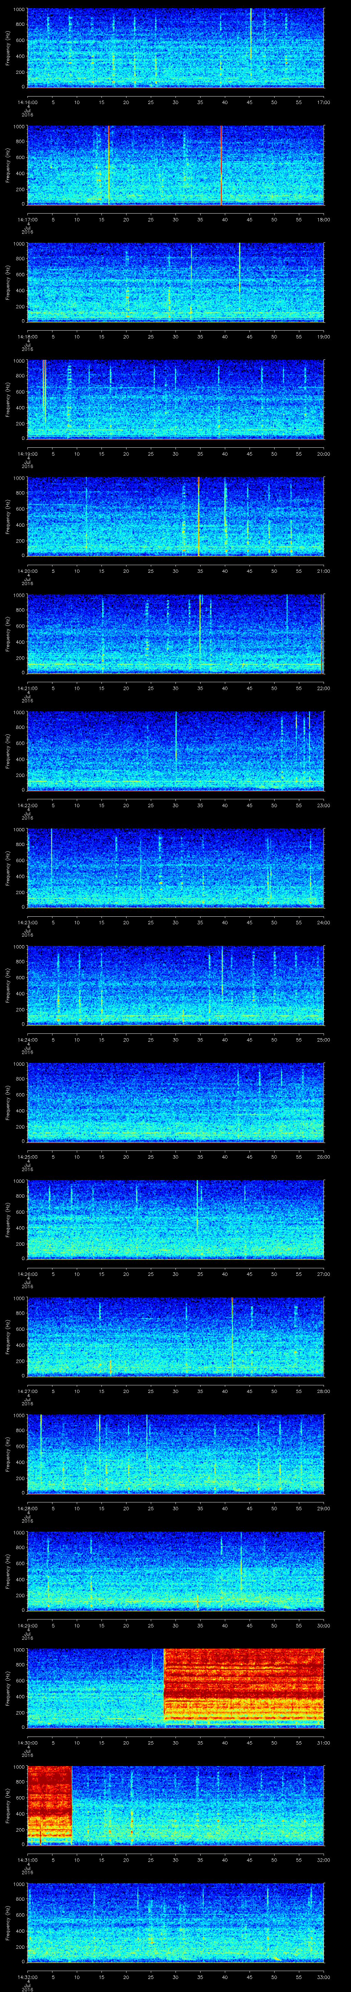Click the '20:00' end time label
Screen dimensions: 351x1992
coord(323,453)
